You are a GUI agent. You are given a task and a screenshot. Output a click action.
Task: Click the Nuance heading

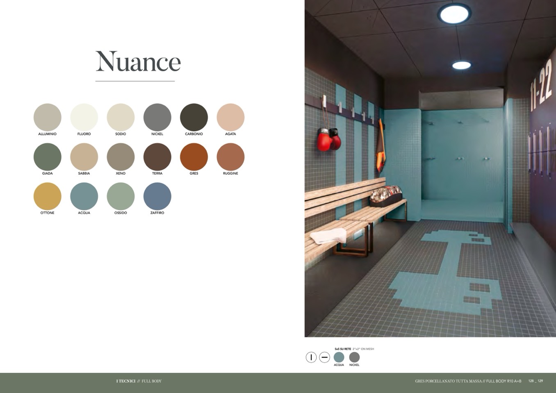tap(138, 62)
